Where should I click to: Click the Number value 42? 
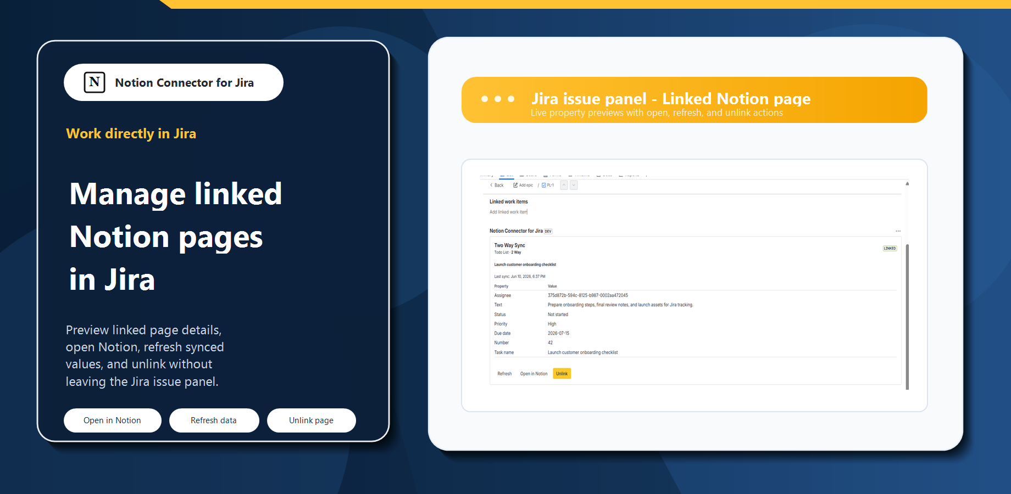(x=550, y=343)
